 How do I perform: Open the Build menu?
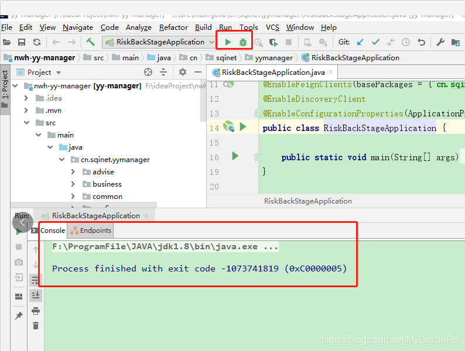[x=203, y=27]
